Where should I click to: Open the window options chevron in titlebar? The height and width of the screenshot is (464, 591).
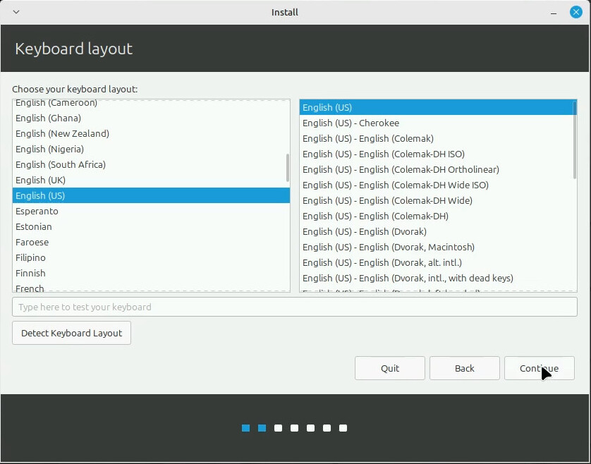click(x=16, y=12)
